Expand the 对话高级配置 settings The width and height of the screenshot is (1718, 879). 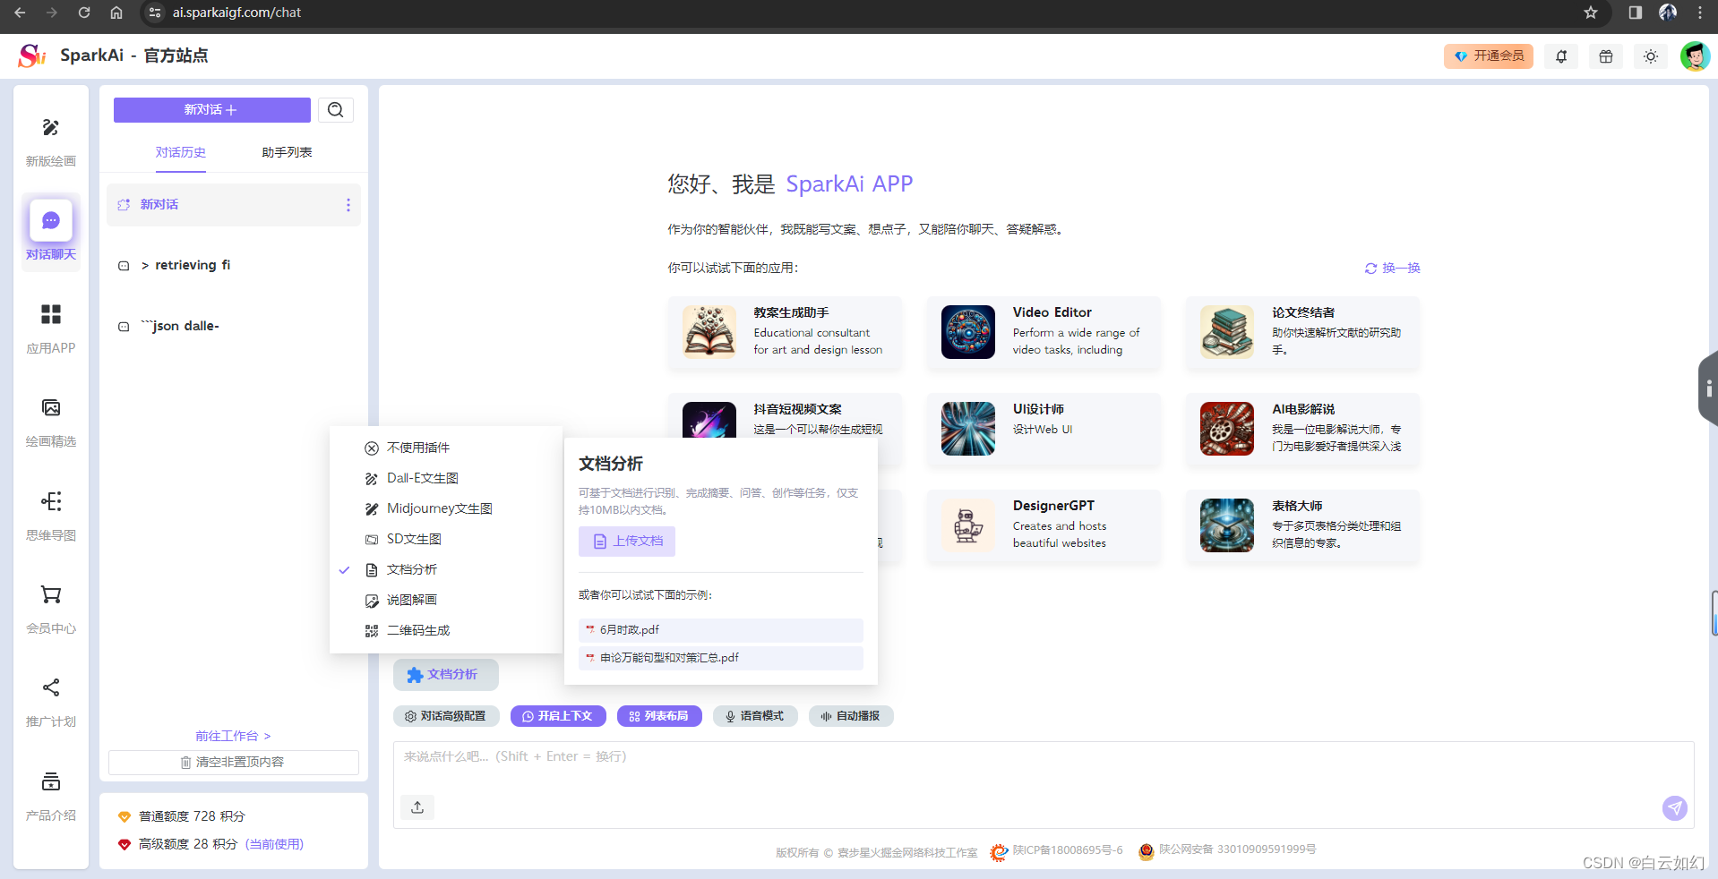tap(446, 716)
